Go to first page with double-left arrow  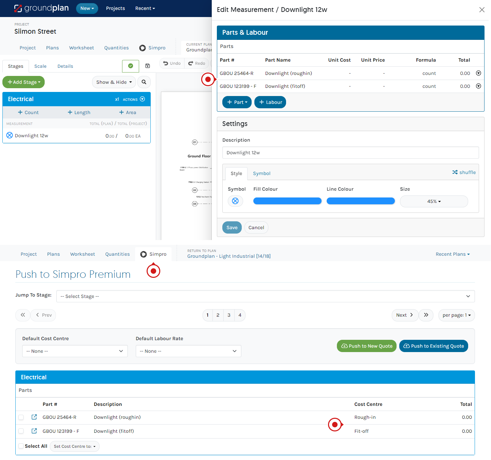23,315
